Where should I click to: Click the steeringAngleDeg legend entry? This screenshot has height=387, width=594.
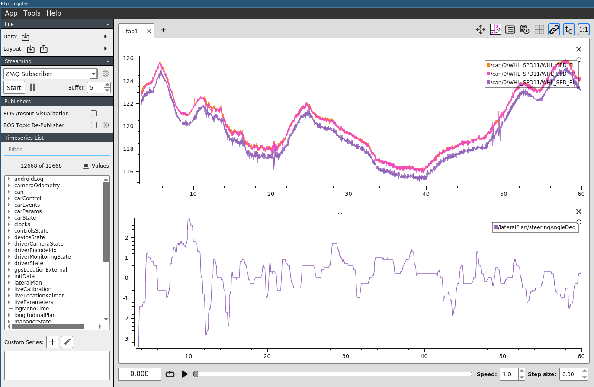pyautogui.click(x=535, y=227)
